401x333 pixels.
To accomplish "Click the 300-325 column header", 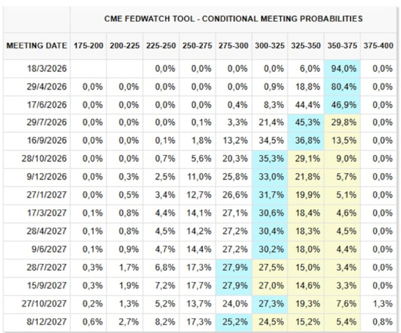I will coord(270,46).
